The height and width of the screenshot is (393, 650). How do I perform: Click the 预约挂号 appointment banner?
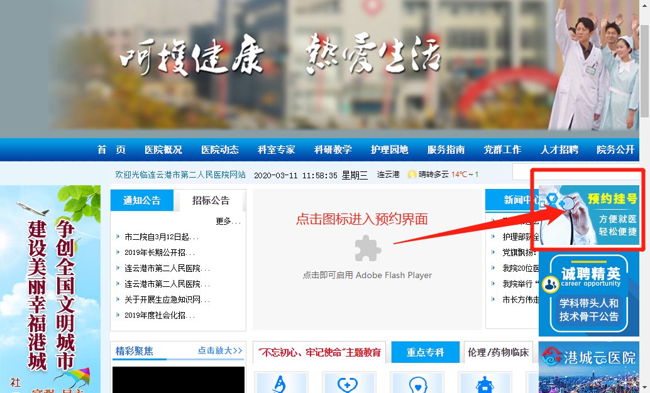click(x=589, y=215)
